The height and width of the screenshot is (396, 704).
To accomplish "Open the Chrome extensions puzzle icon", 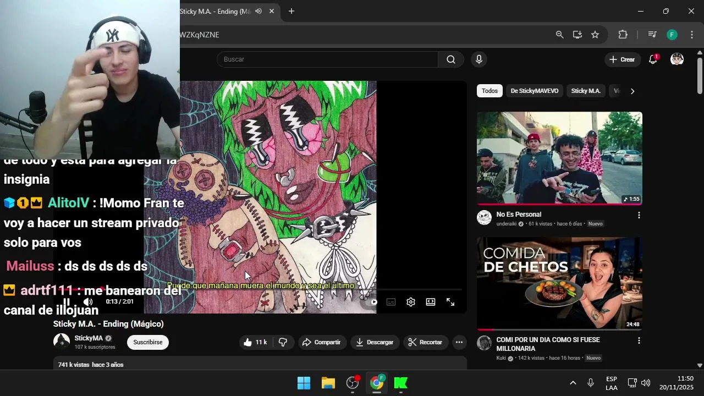I will coord(623,35).
